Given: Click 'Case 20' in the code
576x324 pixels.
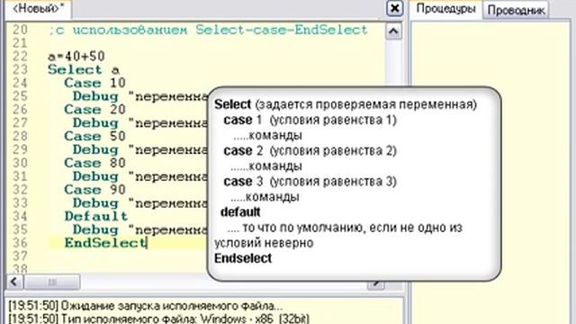Looking at the screenshot, I should [95, 110].
